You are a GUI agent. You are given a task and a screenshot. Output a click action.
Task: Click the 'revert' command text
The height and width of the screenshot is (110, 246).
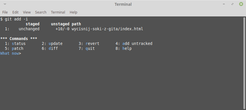tap(92, 43)
